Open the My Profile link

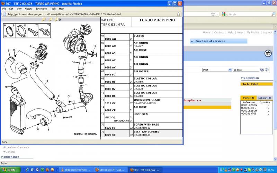(253, 33)
